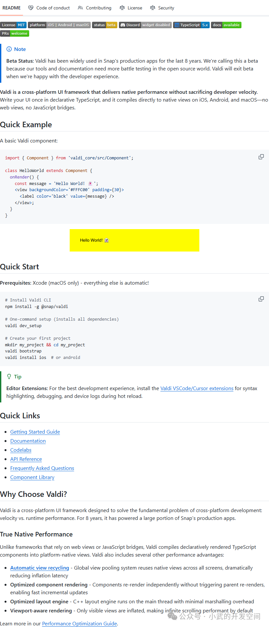Click the 'valdi install ios' command line

pos(26,357)
